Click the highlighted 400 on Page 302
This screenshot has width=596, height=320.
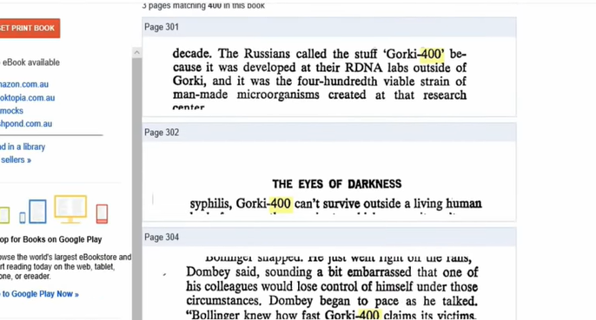[281, 204]
